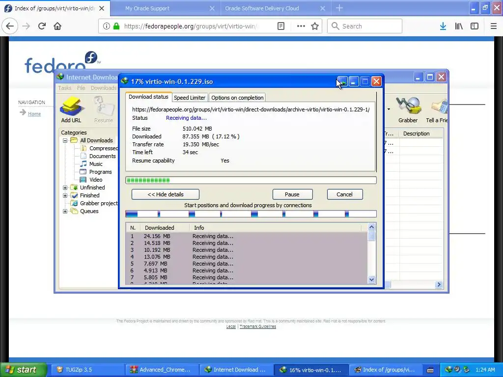Open the Downloads menu in IDM
The width and height of the screenshot is (503, 377).
(x=104, y=88)
